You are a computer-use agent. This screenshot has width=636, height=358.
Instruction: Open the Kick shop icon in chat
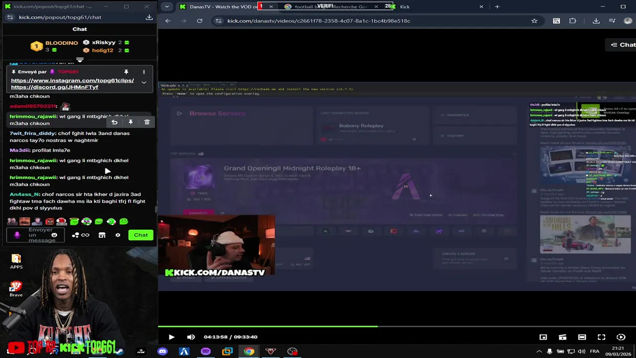[x=102, y=235]
